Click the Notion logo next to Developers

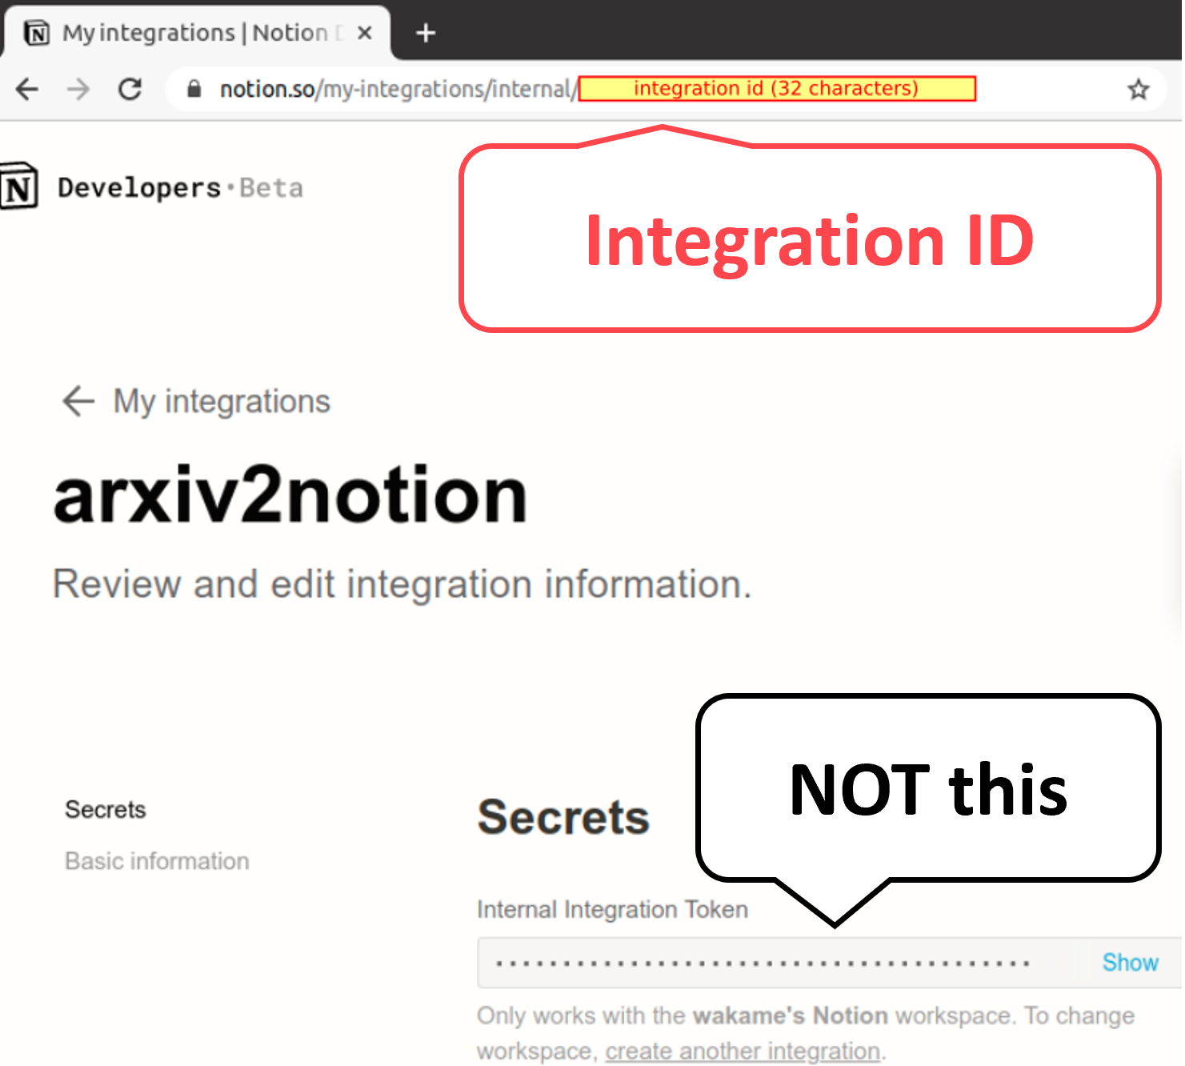click(18, 186)
